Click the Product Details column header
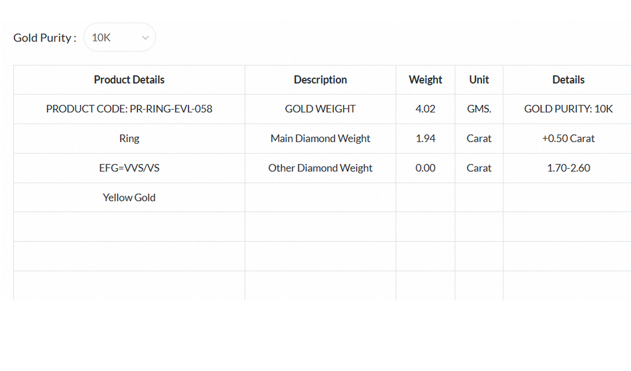 click(x=129, y=79)
